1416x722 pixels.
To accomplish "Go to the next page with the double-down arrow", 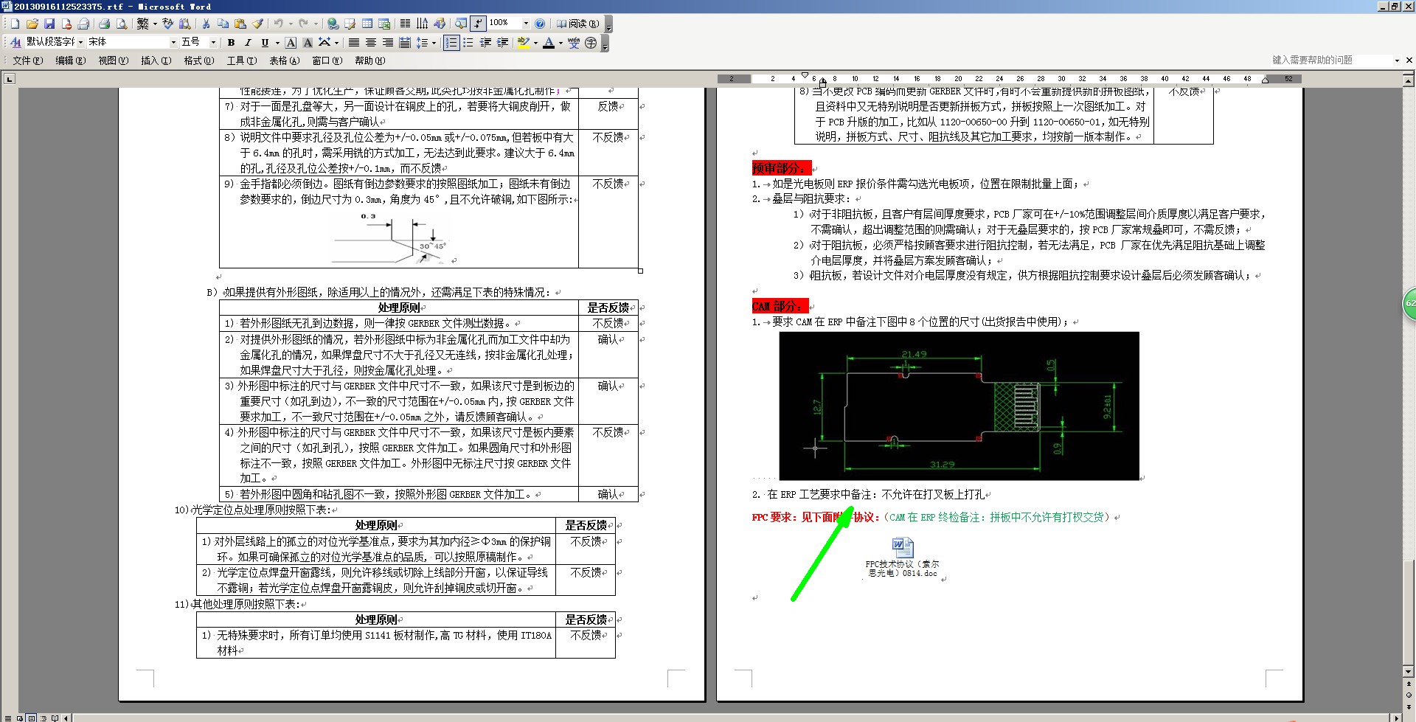I will (x=1409, y=706).
